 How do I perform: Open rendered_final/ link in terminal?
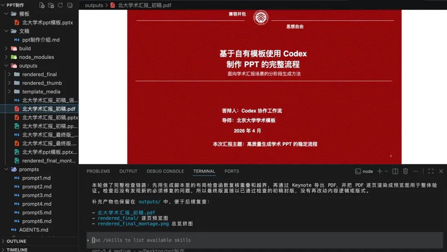click(x=118, y=218)
